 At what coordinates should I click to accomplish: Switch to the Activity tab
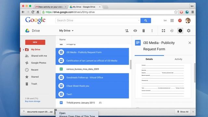coord(178,59)
